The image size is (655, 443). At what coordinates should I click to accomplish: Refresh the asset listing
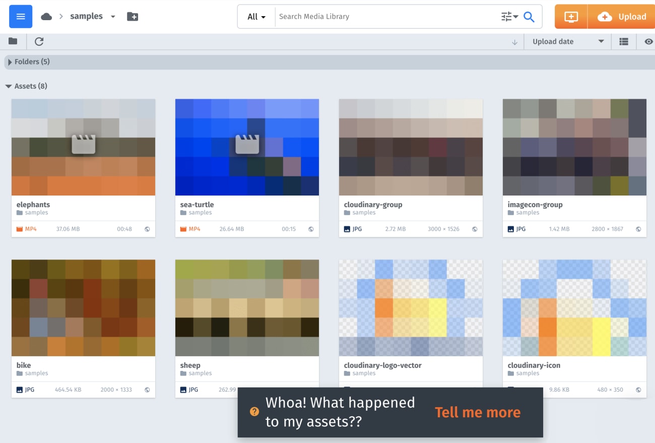(39, 41)
